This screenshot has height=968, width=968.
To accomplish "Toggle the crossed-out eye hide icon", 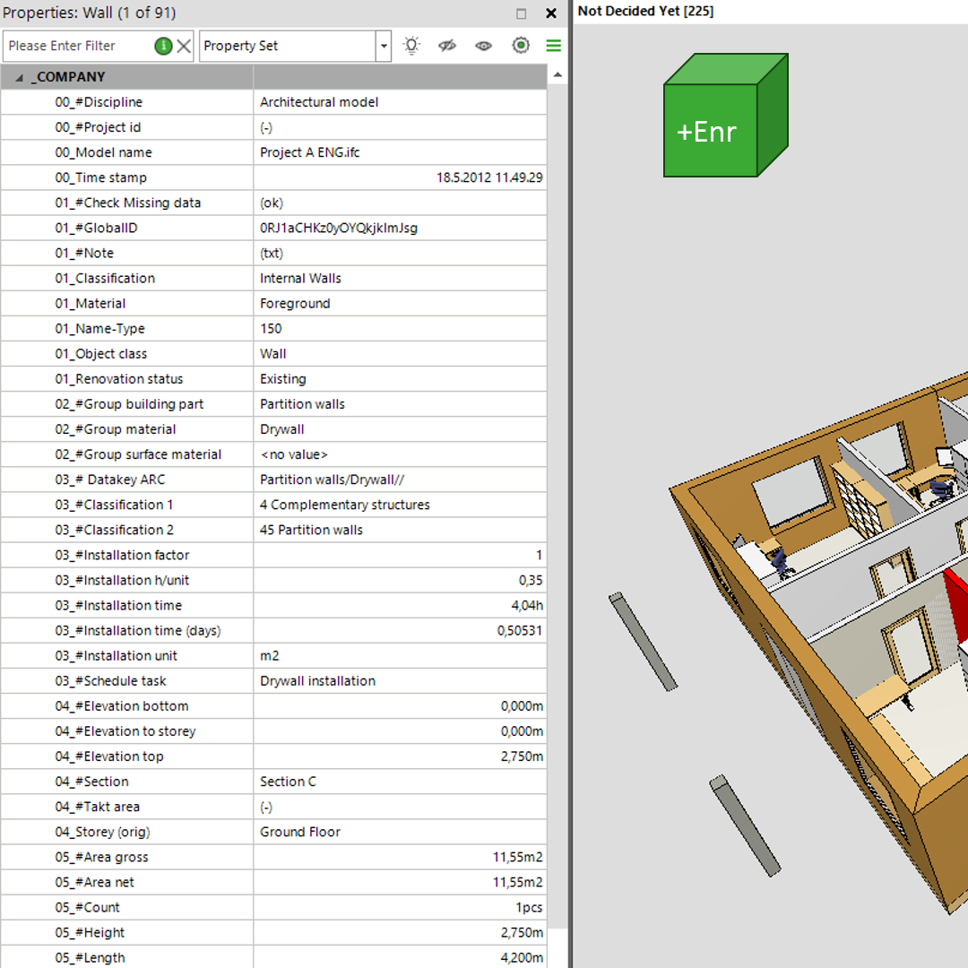I will (447, 46).
